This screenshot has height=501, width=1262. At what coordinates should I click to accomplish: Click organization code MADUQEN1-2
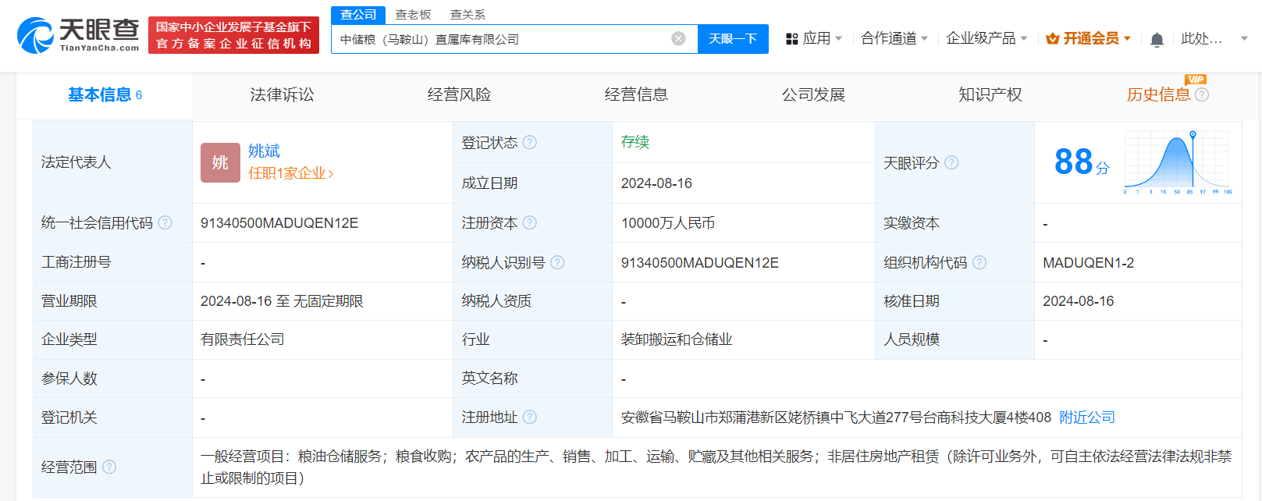point(1089,263)
